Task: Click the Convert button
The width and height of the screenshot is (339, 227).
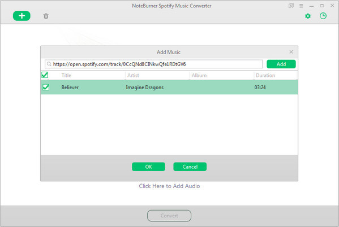Action: [169, 216]
